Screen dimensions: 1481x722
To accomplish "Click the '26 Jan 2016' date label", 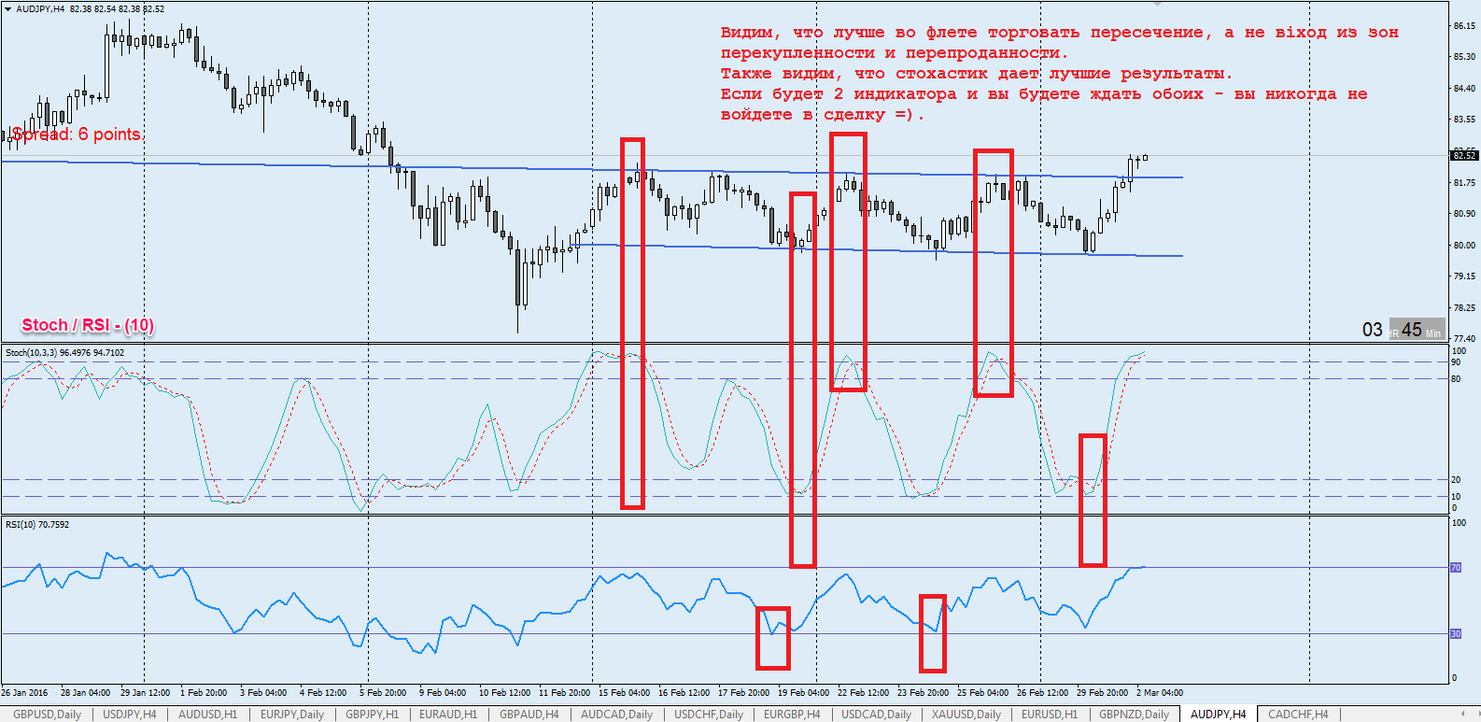I will 24,693.
